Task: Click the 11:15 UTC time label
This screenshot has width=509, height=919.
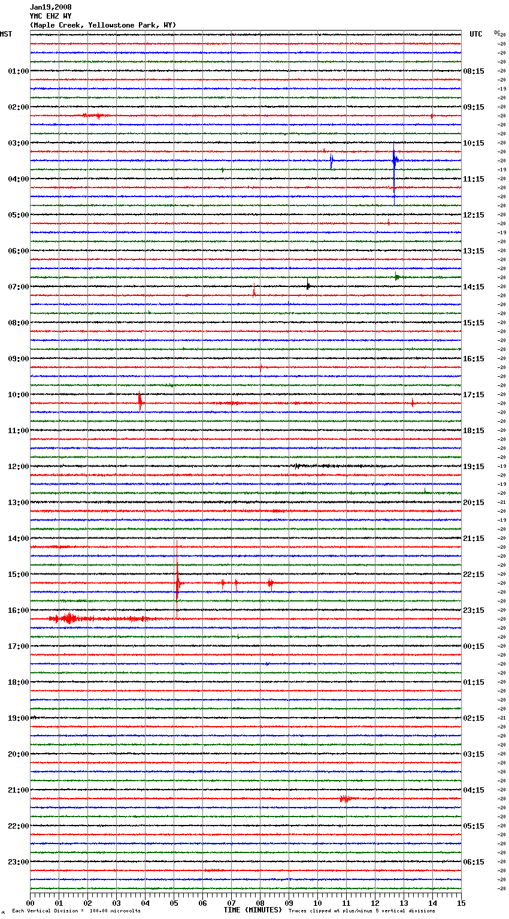Action: 474,179
